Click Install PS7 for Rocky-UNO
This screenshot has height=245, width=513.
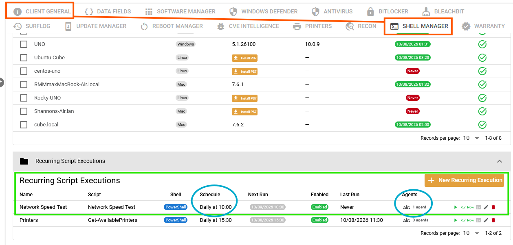point(244,98)
